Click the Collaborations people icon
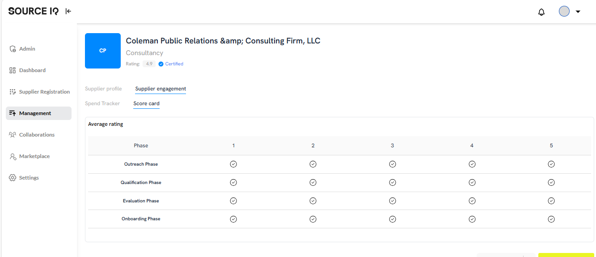 pyautogui.click(x=13, y=135)
